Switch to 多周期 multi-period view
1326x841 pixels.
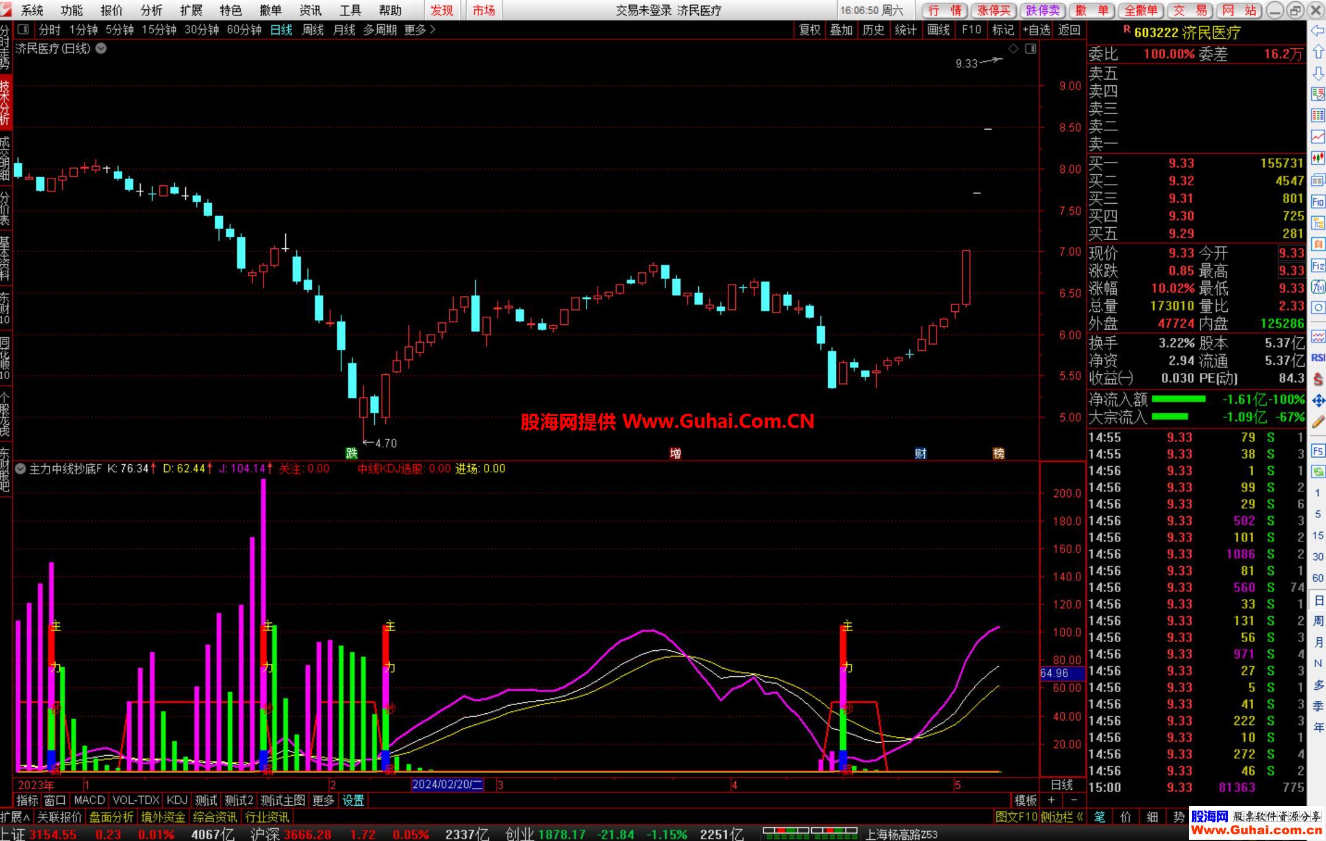click(x=380, y=29)
